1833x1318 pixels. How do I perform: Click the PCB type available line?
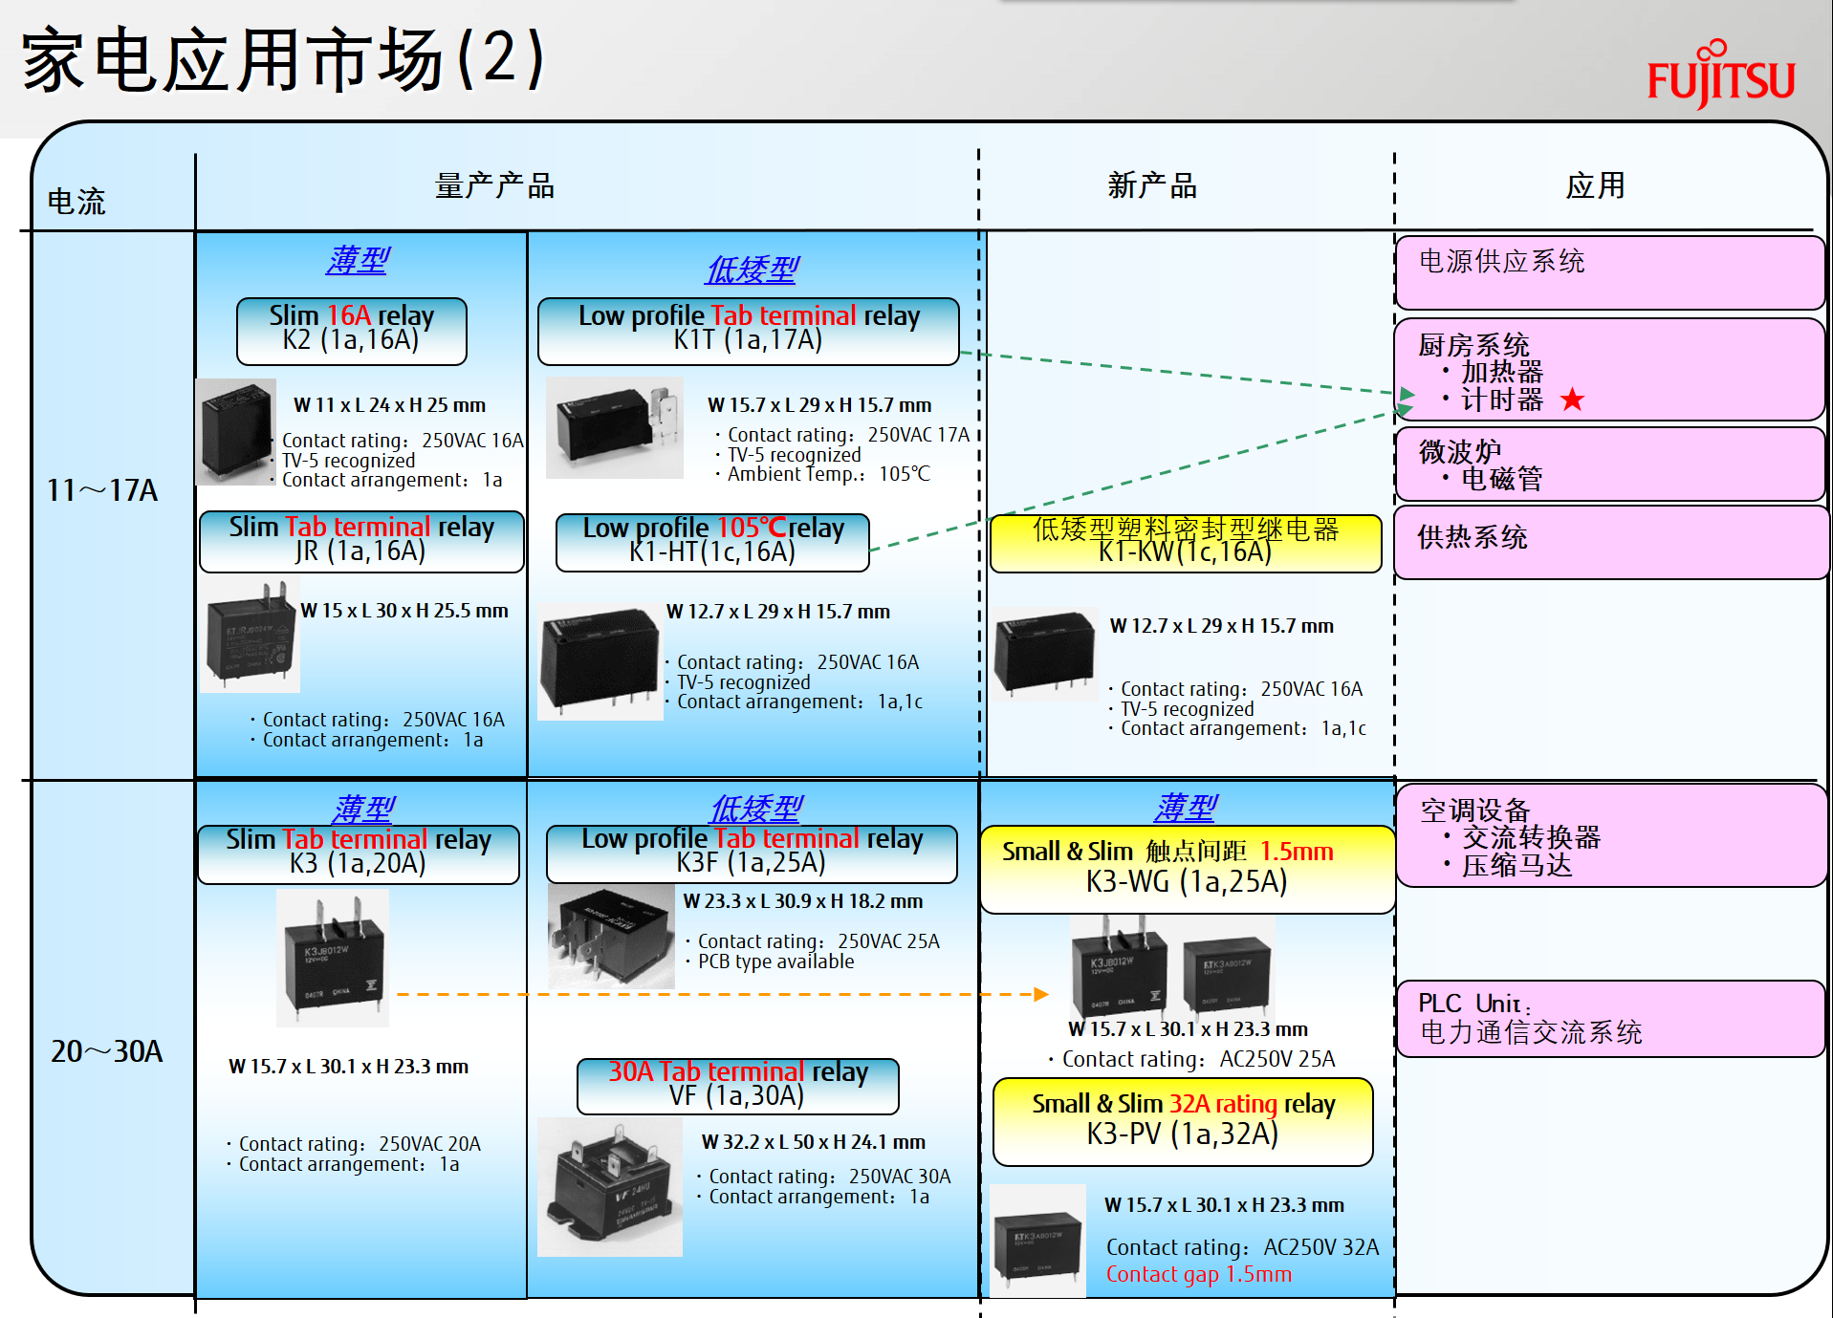click(771, 961)
